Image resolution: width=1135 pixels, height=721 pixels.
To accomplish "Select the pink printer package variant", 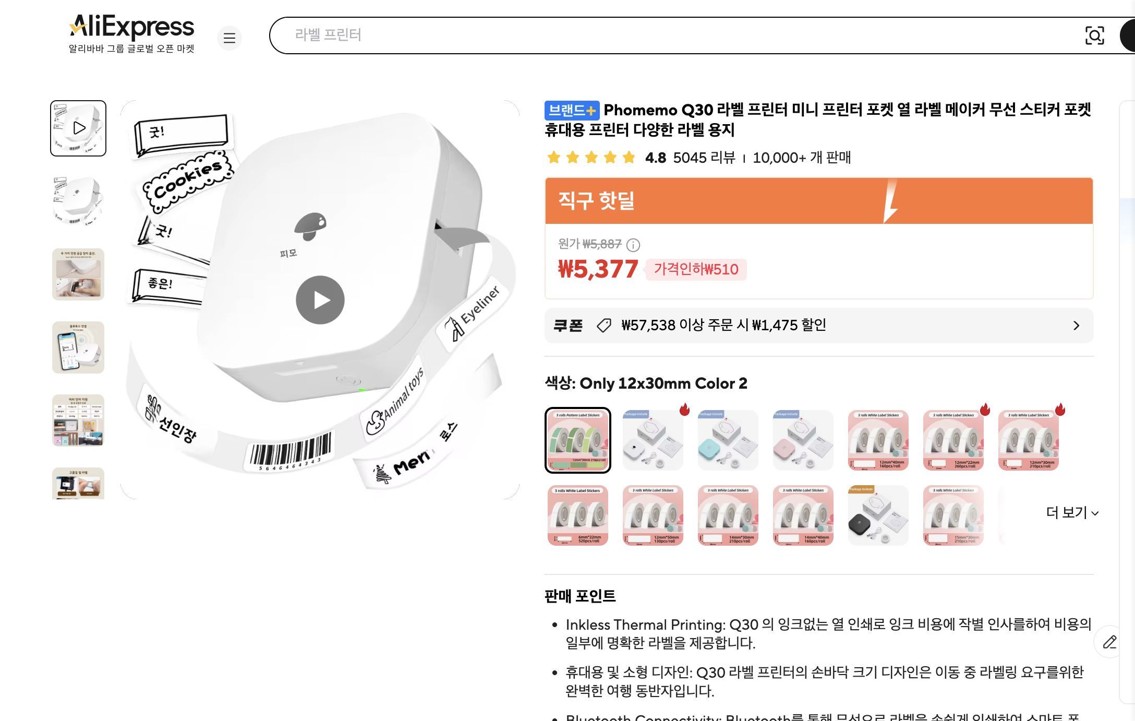I will [x=802, y=440].
